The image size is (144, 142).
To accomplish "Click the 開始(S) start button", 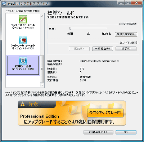I will pos(79,49).
